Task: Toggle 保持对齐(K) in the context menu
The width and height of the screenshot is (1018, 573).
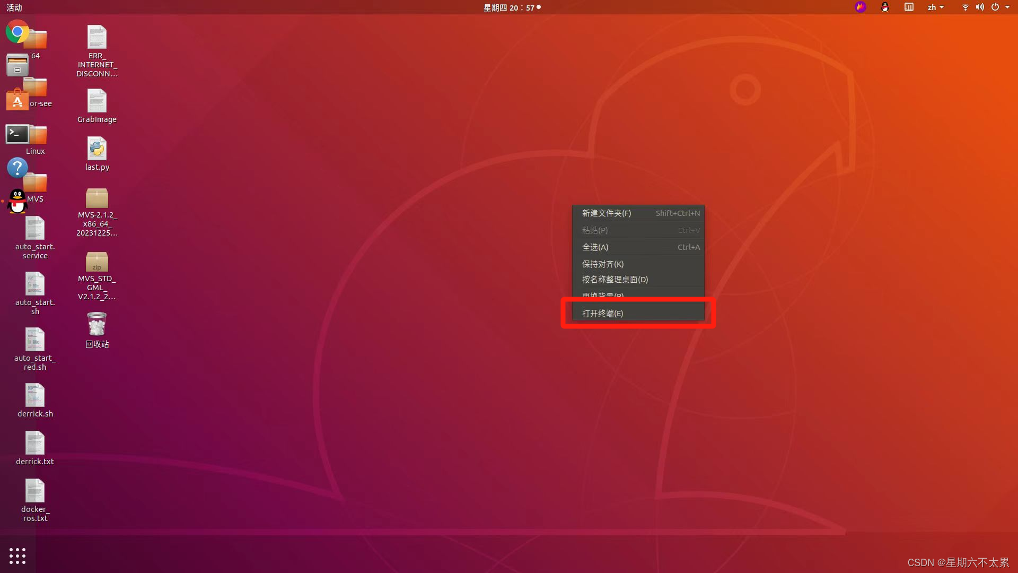Action: (602, 264)
